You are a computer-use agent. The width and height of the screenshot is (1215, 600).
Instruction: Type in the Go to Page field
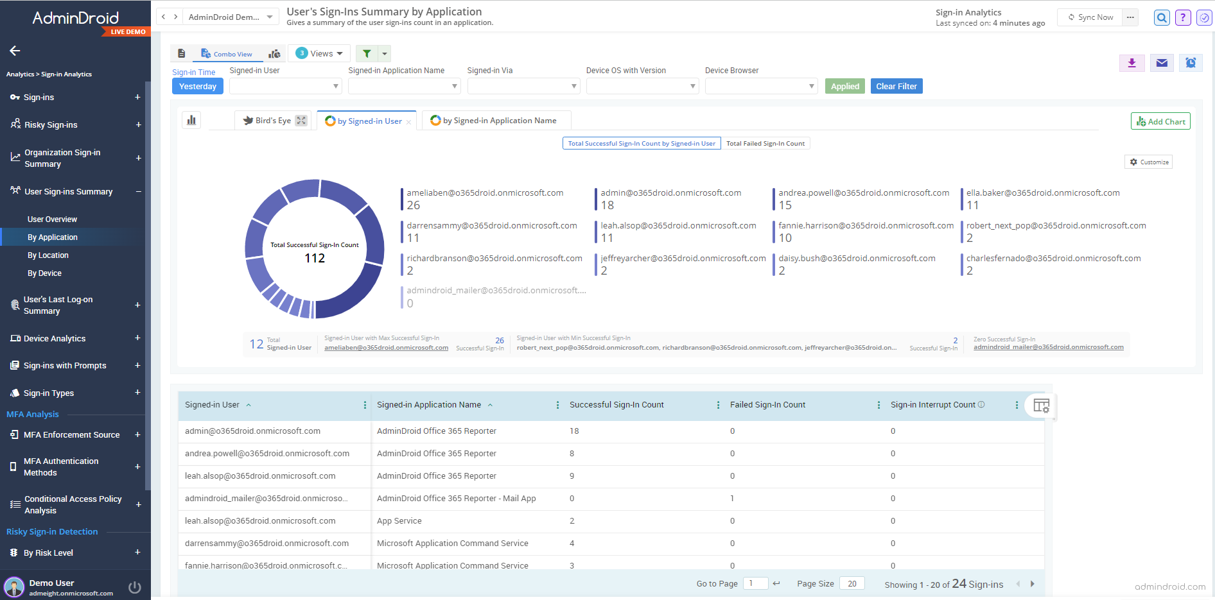(x=755, y=583)
